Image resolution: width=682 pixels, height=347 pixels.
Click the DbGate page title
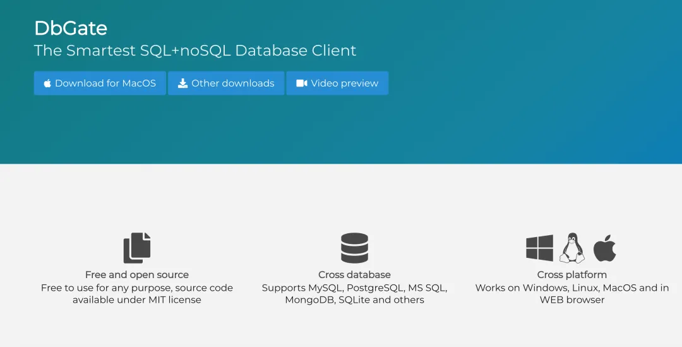tap(71, 28)
